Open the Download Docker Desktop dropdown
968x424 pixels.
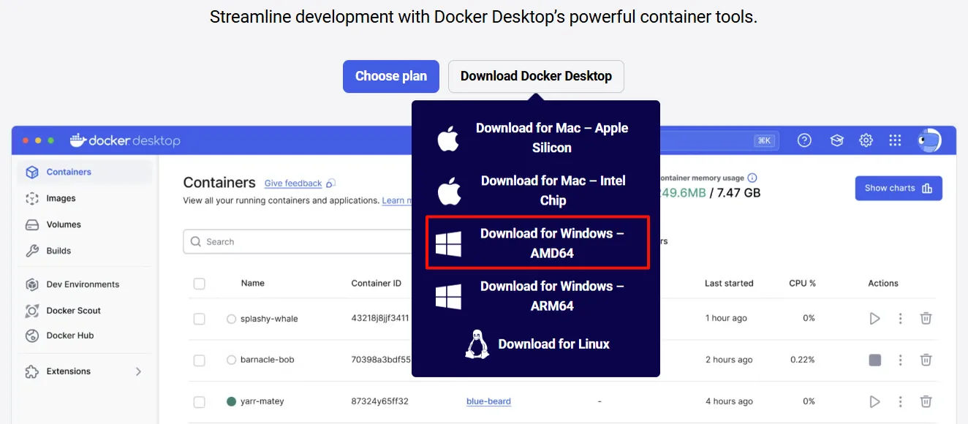[x=536, y=76]
